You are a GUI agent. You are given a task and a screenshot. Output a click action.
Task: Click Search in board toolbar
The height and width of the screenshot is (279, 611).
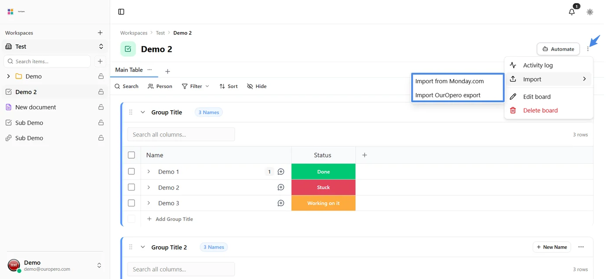[x=127, y=86]
